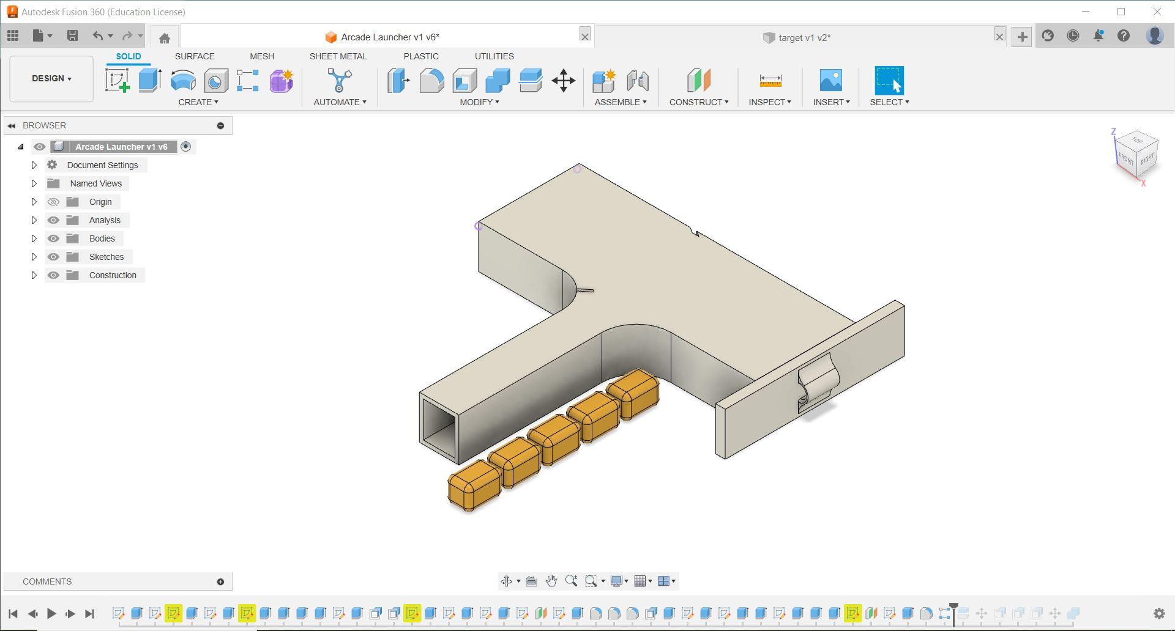Open the DESIGN workspace dropdown
This screenshot has height=631, width=1175.
(51, 78)
